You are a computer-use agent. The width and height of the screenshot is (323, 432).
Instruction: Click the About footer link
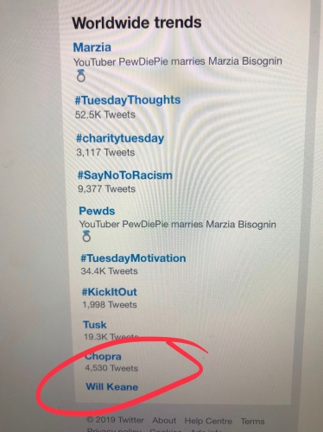tap(164, 421)
